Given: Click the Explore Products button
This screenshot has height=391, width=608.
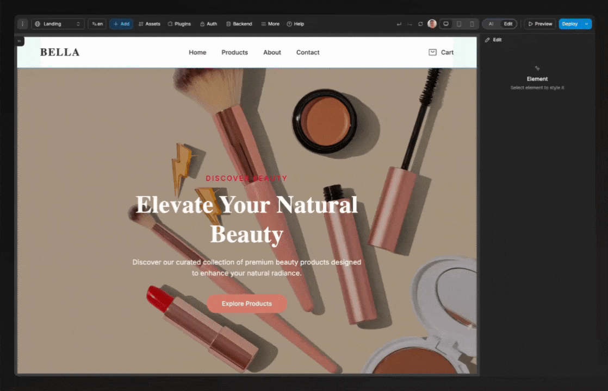Looking at the screenshot, I should [247, 304].
